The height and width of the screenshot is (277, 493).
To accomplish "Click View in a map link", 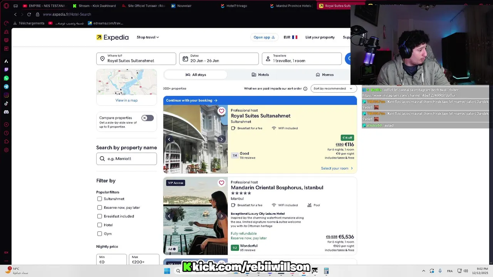I will click(126, 100).
